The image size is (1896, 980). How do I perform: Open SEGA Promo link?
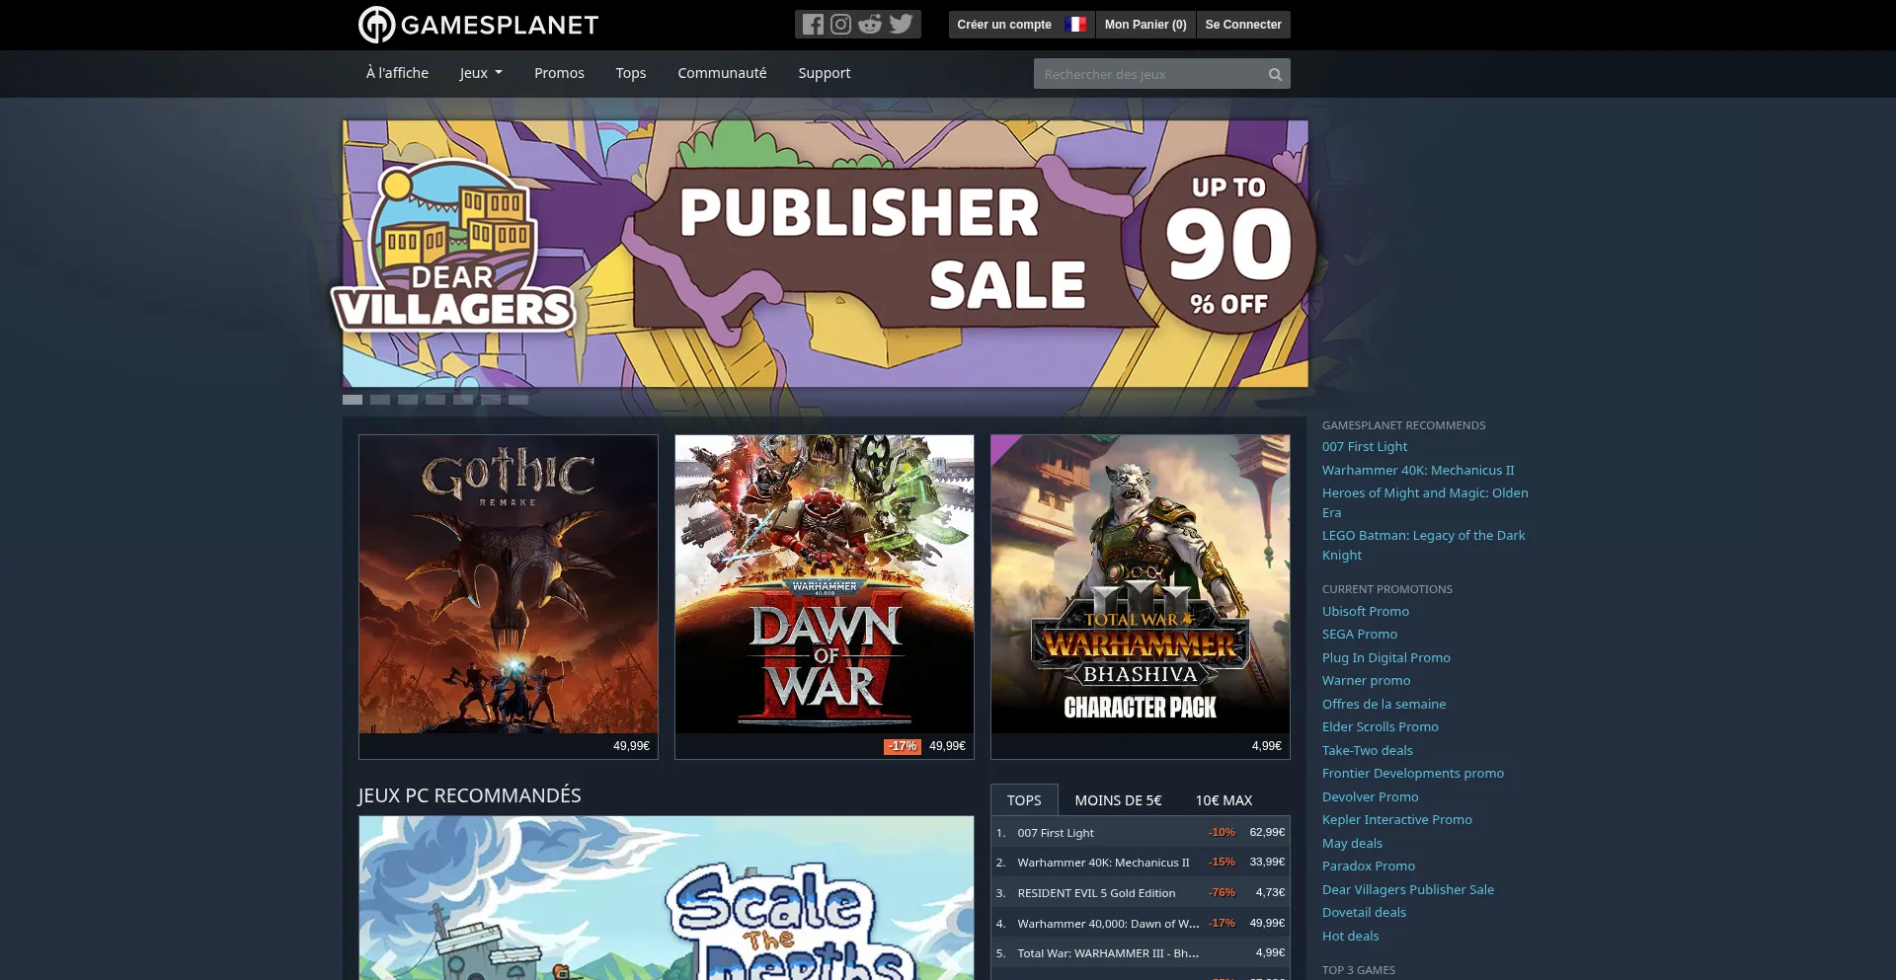1360,635
